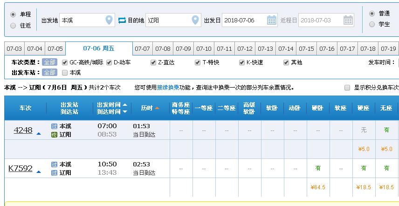This screenshot has width=399, height=206.
Task: Click the 过 icon beside 本溪 in the K7592 row
Action: tap(54, 165)
